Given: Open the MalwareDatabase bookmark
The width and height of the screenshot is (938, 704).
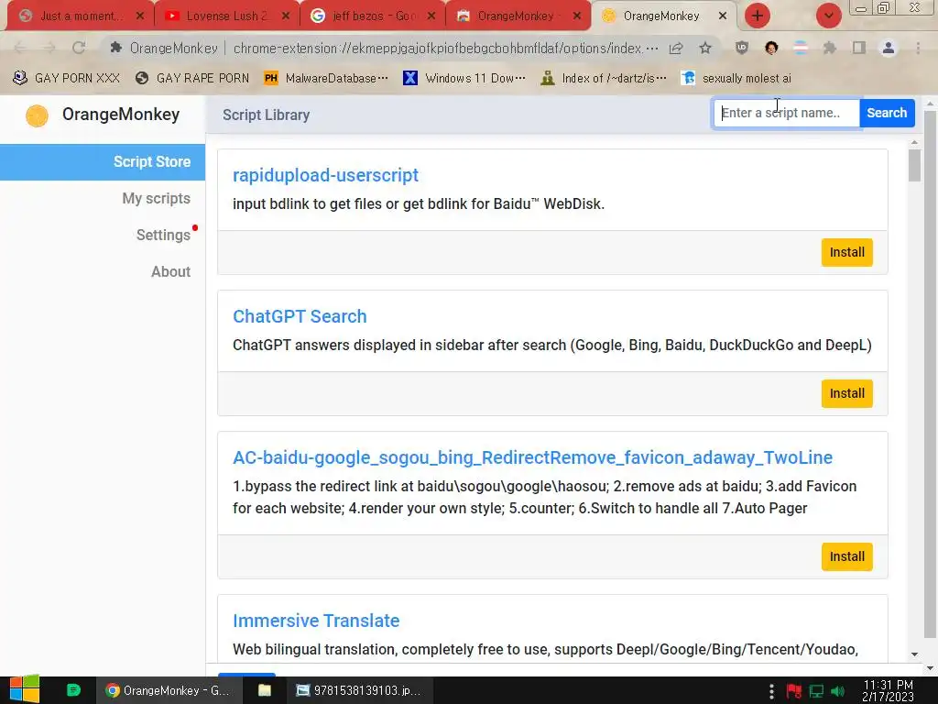Looking at the screenshot, I should tap(326, 79).
